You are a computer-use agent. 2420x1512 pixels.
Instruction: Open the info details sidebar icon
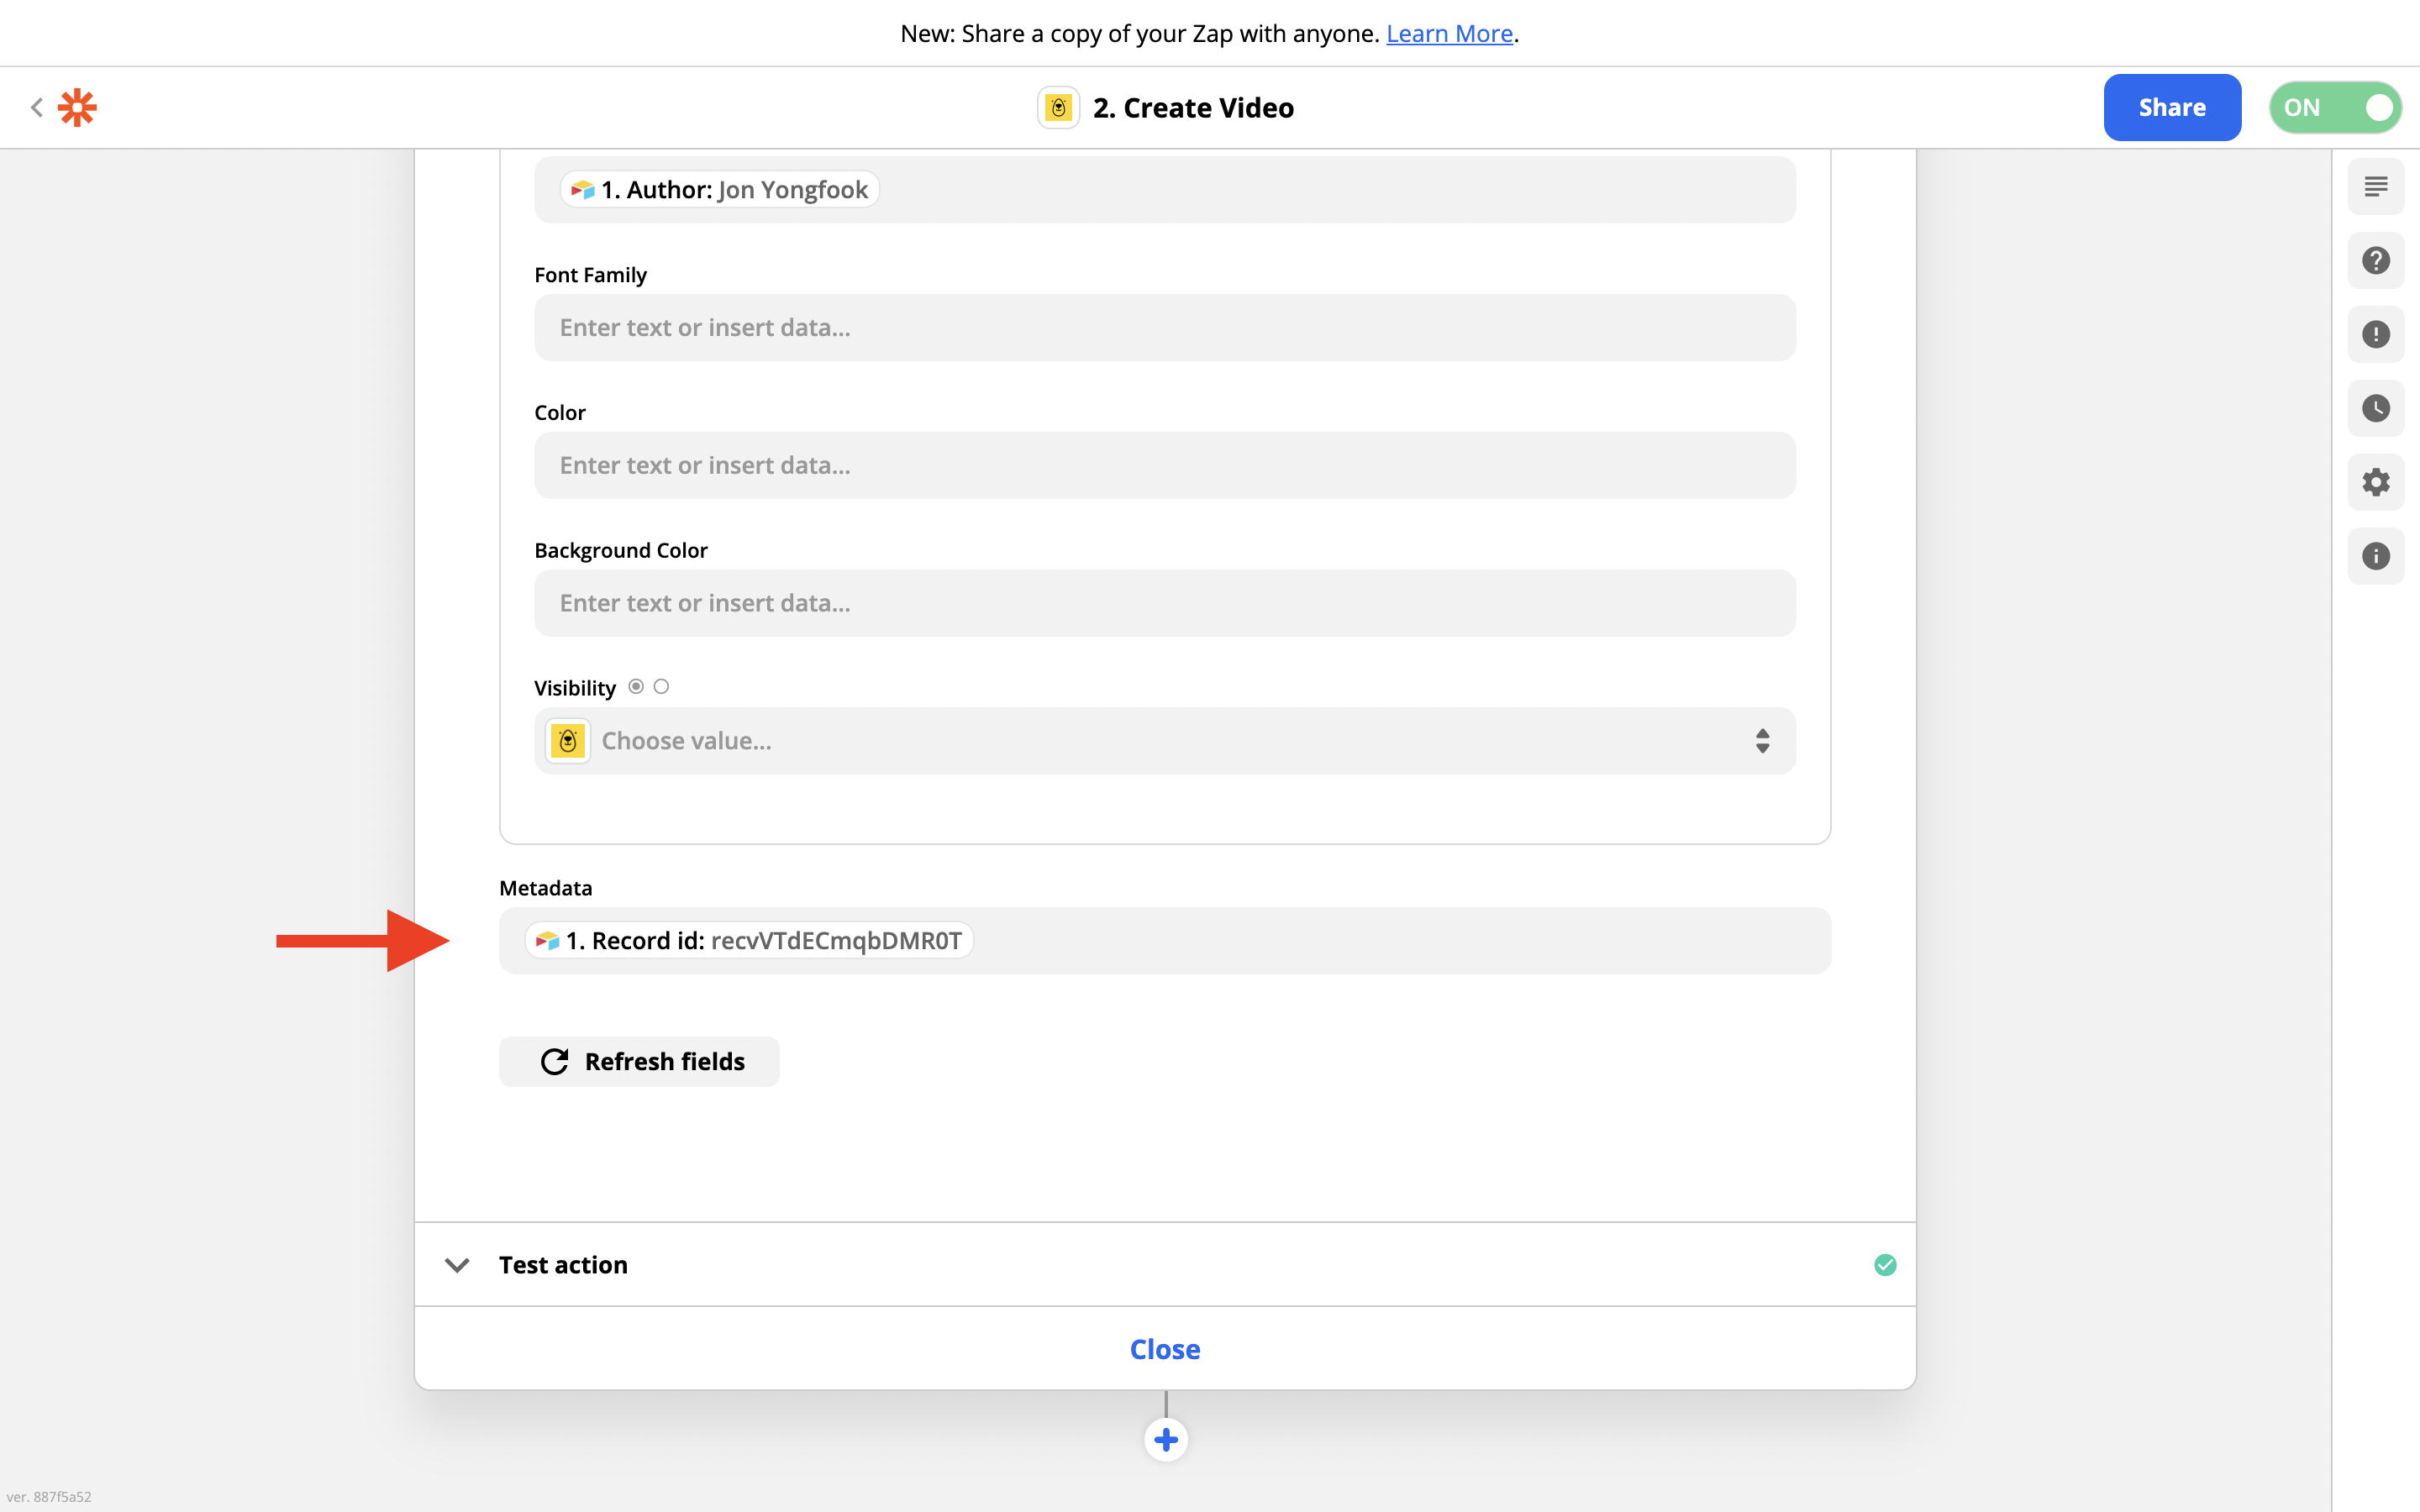[x=2375, y=556]
